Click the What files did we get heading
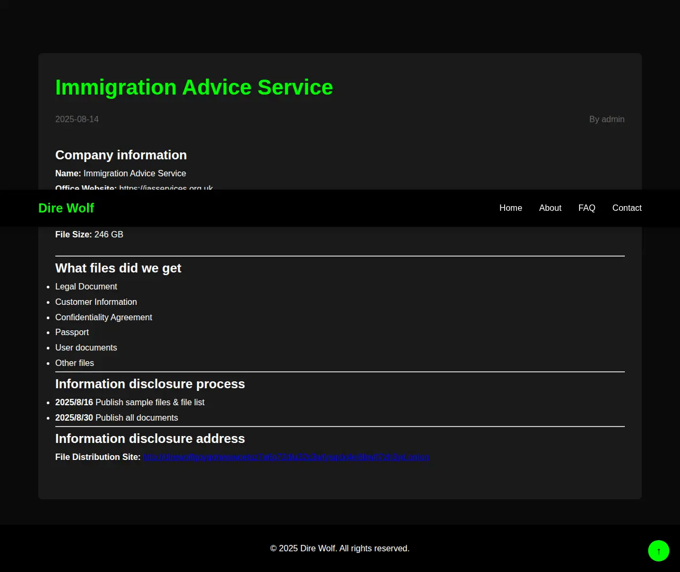This screenshot has width=680, height=572. point(118,268)
